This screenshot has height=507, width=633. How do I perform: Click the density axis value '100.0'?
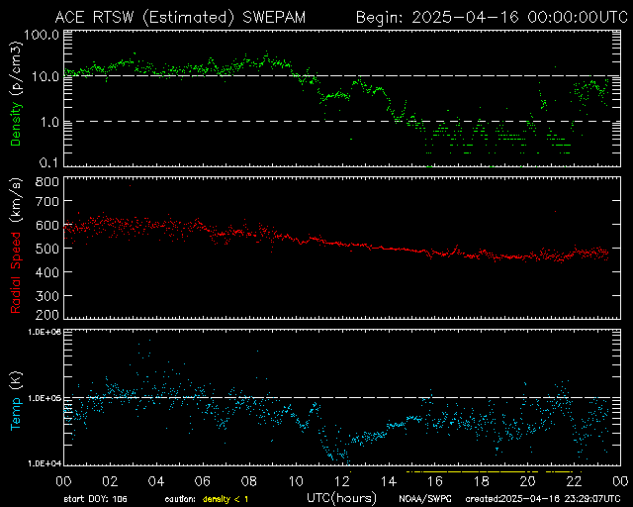tap(42, 36)
